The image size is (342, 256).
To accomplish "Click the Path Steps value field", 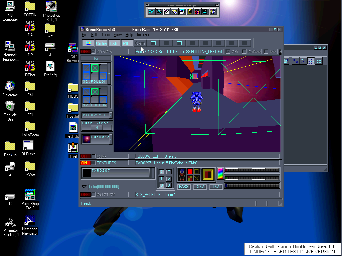I will pyautogui.click(x=97, y=128).
